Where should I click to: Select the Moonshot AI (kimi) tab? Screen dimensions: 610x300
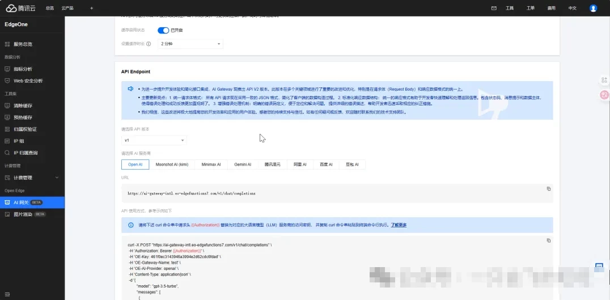[x=172, y=164]
